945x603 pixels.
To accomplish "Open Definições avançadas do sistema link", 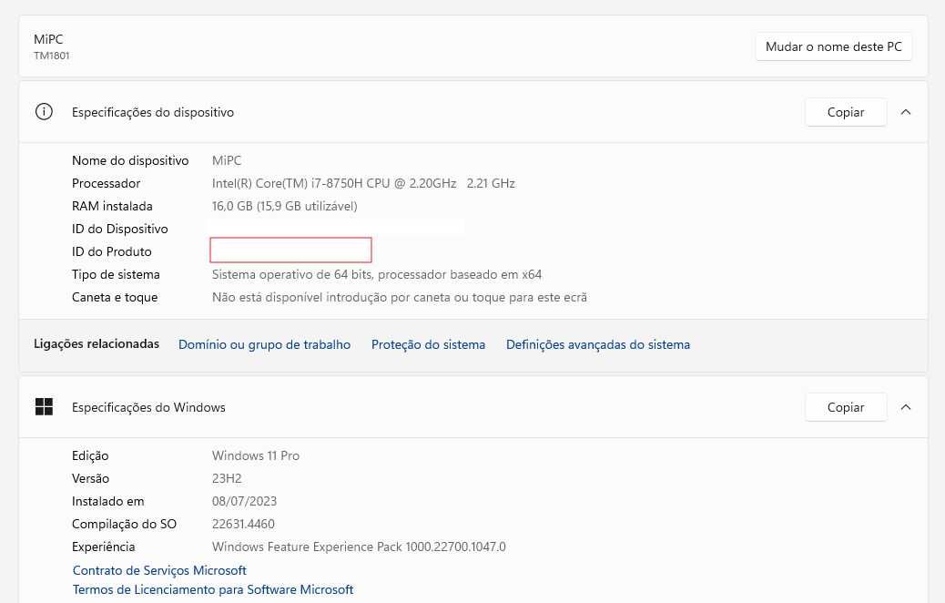I will pyautogui.click(x=598, y=345).
